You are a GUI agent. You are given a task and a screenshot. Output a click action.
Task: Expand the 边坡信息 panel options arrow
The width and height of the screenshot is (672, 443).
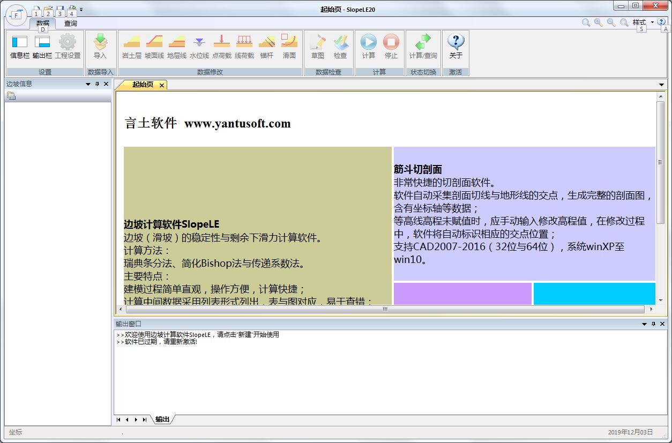[x=88, y=84]
